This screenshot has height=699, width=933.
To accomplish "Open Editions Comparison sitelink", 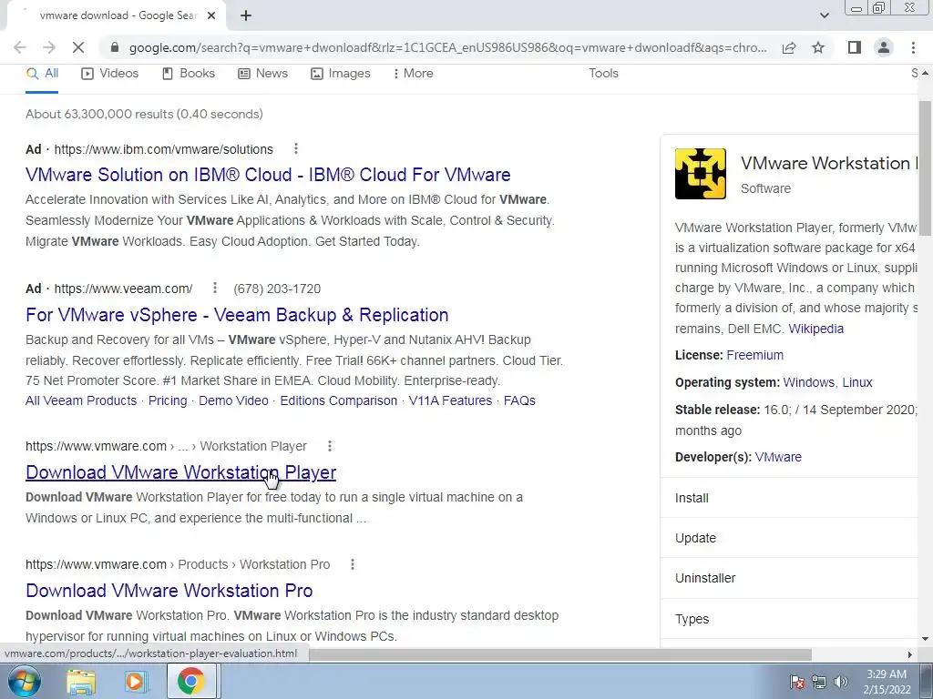I will pos(339,400).
